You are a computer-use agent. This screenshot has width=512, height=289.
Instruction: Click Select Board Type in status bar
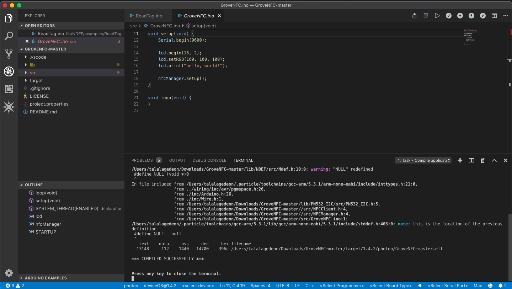point(391,286)
